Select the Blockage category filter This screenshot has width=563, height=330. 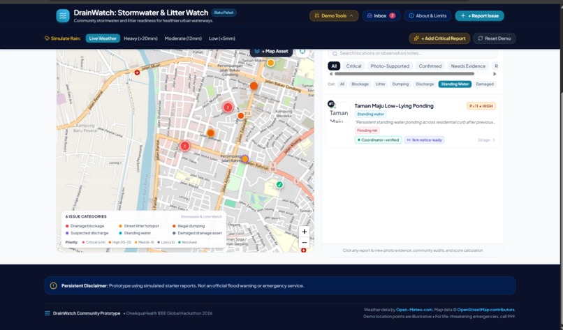coord(360,84)
